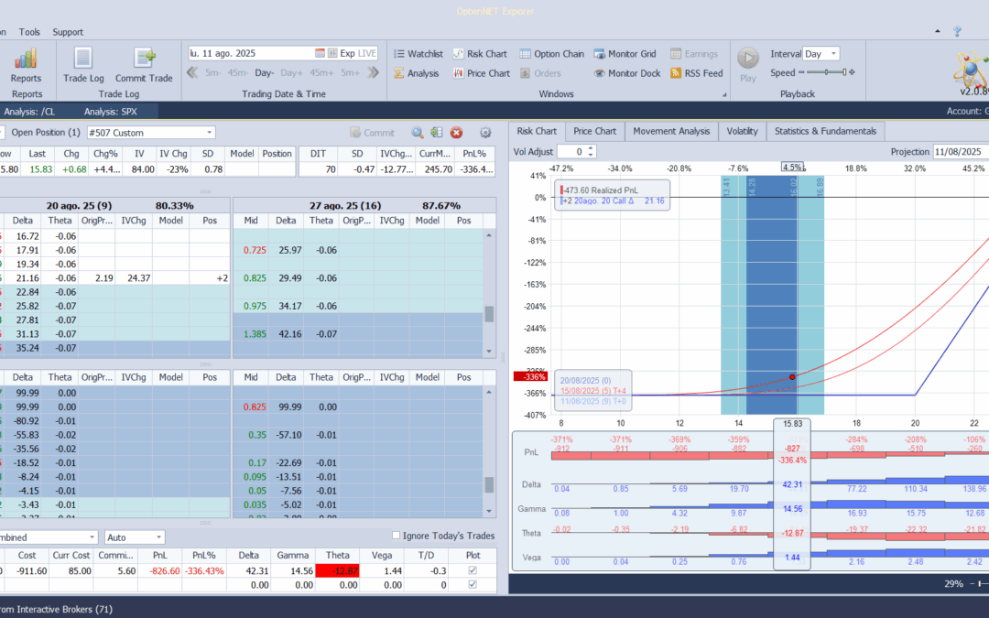Image resolution: width=989 pixels, height=618 pixels.
Task: Click the red delete position icon
Action: [x=457, y=133]
